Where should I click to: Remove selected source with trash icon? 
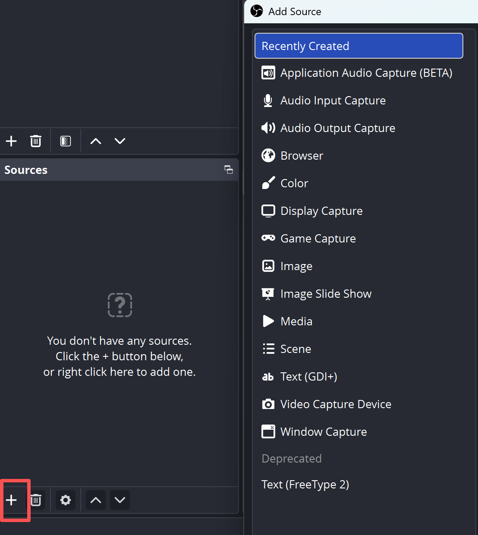click(36, 500)
